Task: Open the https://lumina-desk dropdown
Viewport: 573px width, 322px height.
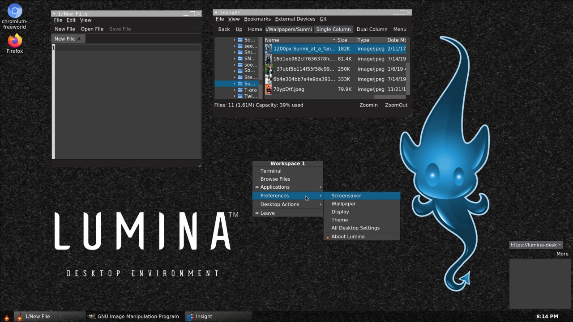Action: click(x=536, y=245)
